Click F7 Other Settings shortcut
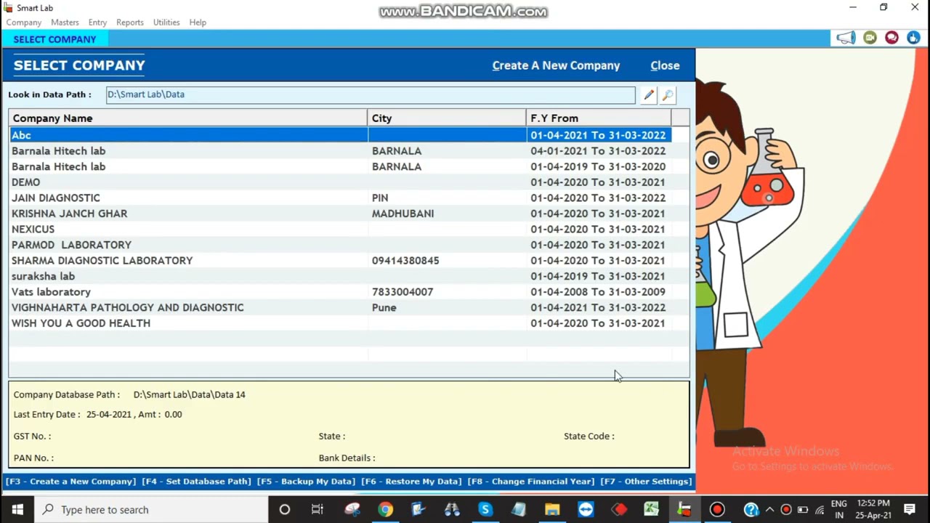Screen dimensions: 930x523 coord(646,481)
